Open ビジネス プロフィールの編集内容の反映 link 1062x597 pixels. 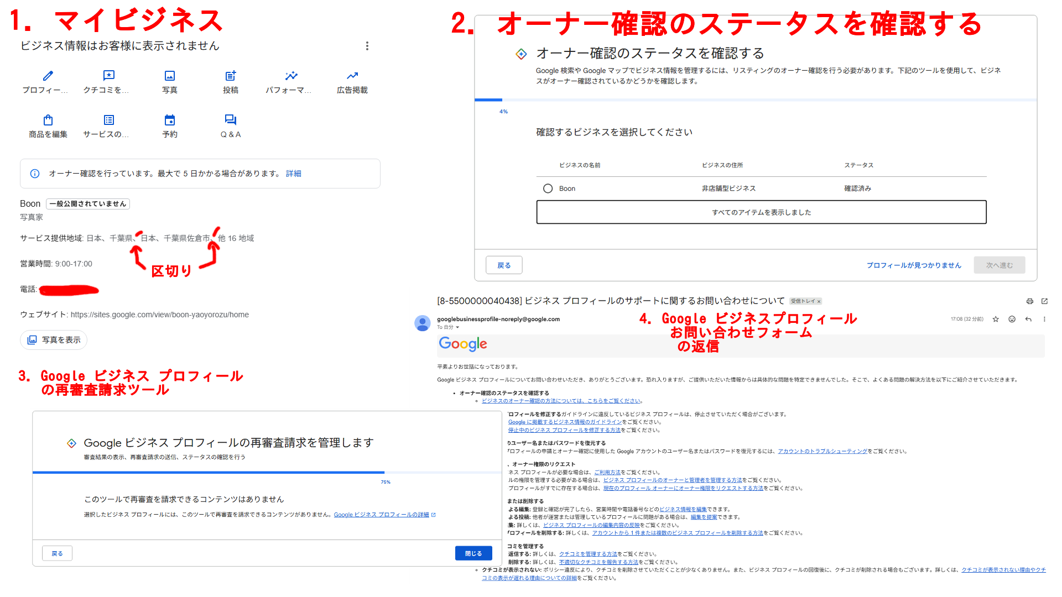point(591,525)
